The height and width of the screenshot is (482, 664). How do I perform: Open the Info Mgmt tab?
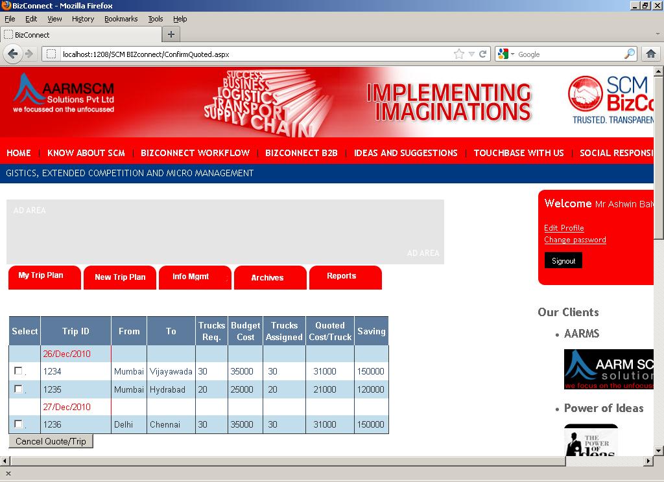(195, 277)
